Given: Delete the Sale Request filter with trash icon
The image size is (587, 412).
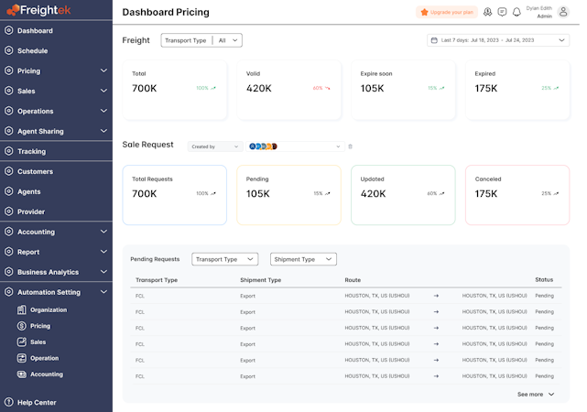Looking at the screenshot, I should [350, 146].
